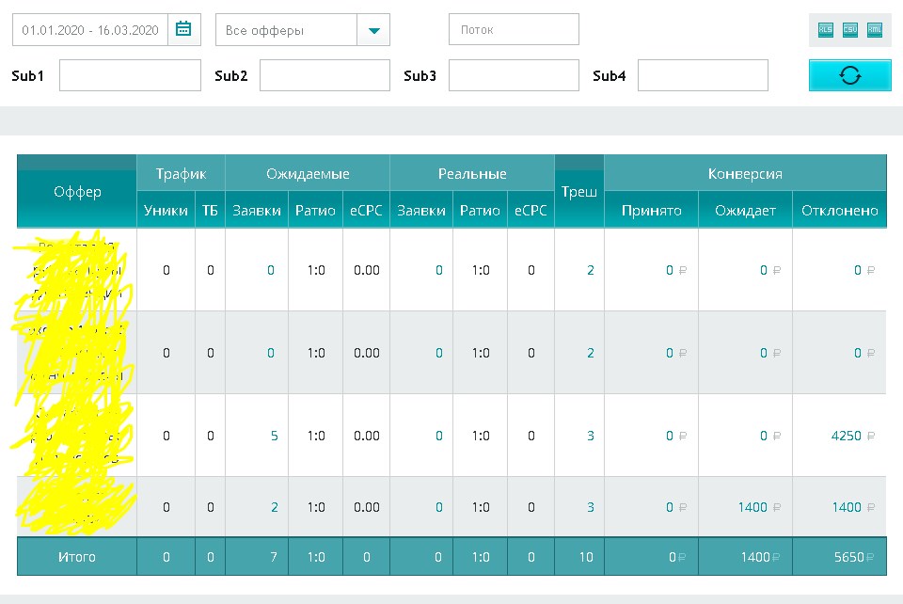Sort table by the "Оффер" column header
Viewport: 903px width, 604px height.
point(77,192)
